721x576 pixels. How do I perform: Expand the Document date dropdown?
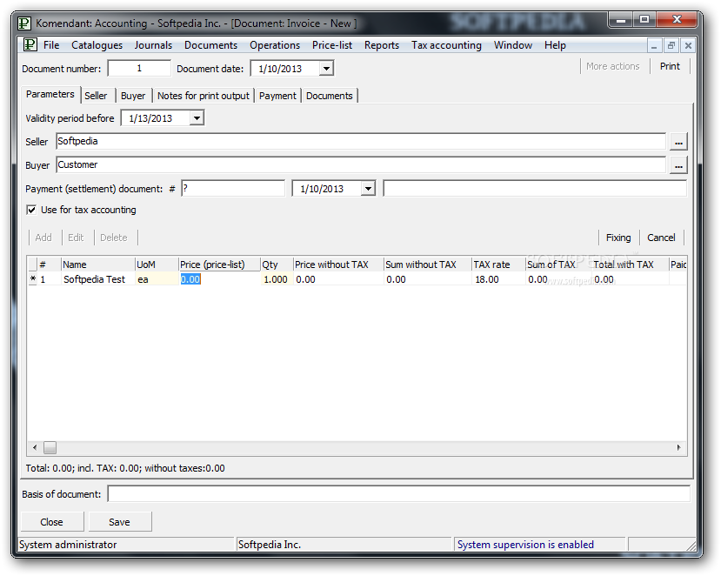(x=326, y=69)
